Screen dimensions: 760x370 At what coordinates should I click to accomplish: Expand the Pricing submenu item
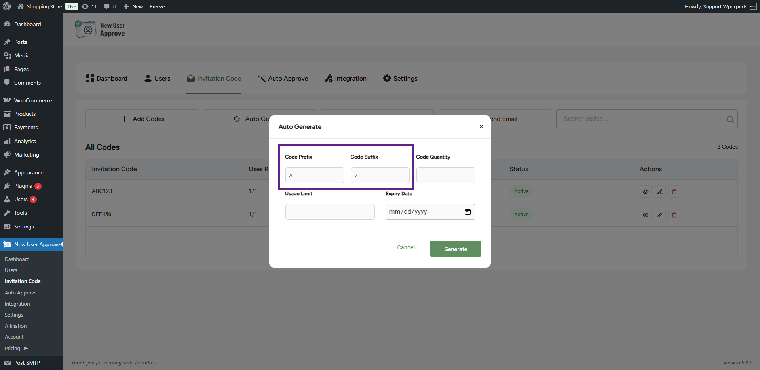16,348
